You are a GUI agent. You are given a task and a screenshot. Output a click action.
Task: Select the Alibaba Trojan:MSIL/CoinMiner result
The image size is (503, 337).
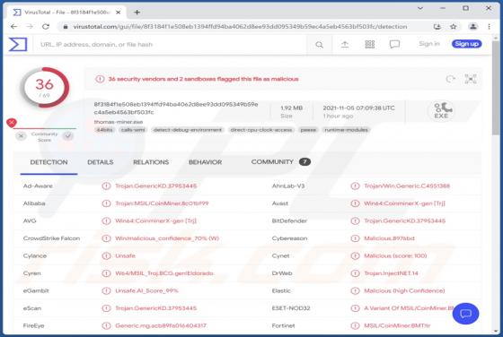162,203
